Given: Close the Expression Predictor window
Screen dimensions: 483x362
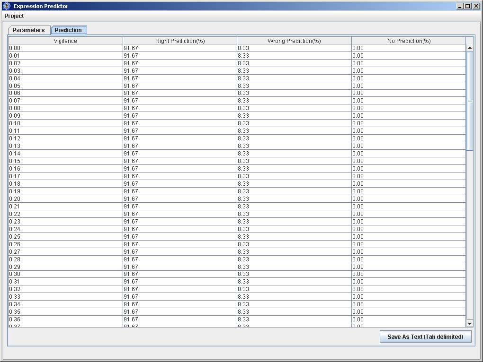Looking at the screenshot, I should (476, 6).
